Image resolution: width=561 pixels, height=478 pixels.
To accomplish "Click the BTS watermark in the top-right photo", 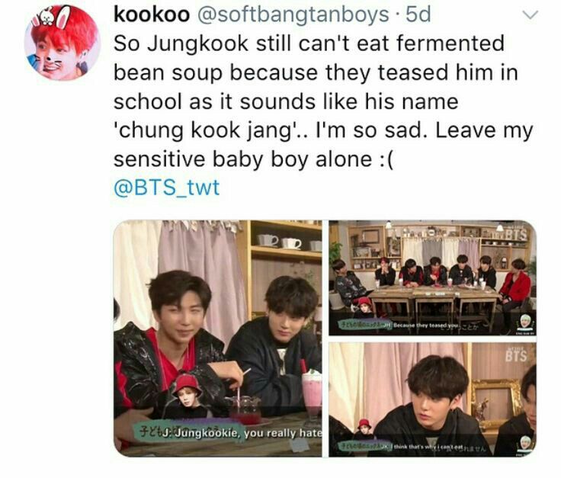I will (x=515, y=234).
